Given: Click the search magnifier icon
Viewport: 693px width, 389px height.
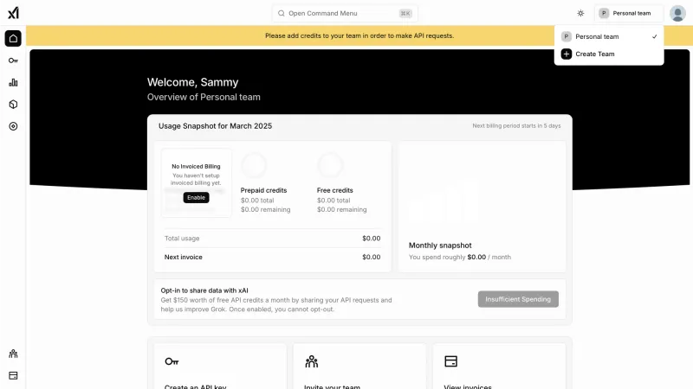Looking at the screenshot, I should click(281, 13).
